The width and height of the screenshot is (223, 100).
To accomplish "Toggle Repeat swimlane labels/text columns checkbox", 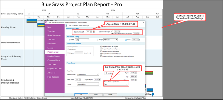I will pos(101,56).
